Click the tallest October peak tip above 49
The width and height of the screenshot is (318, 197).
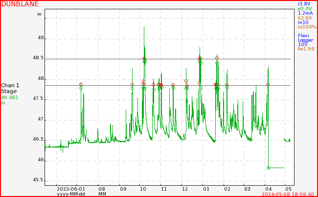coord(144,27)
